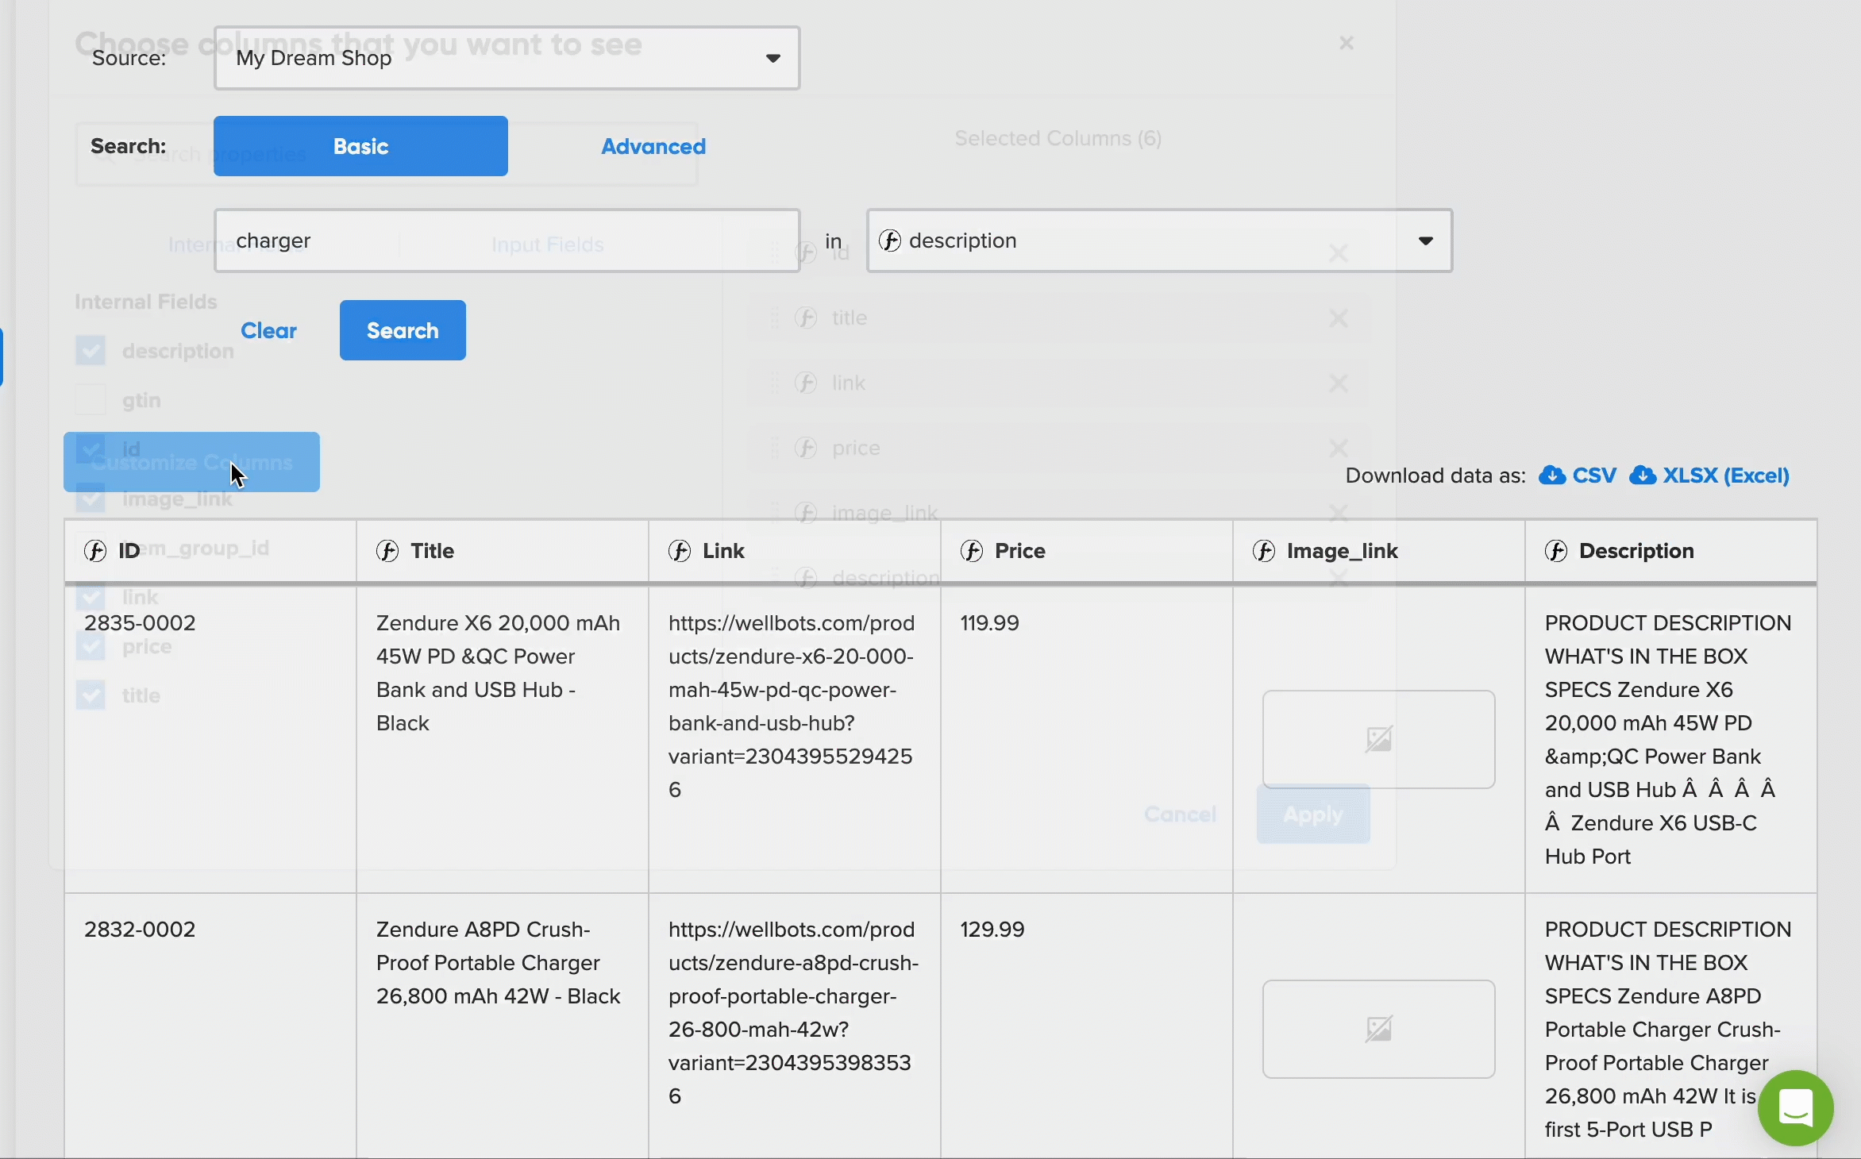The width and height of the screenshot is (1861, 1159).
Task: Click the function icon beside the Image_link header
Action: tap(1264, 551)
